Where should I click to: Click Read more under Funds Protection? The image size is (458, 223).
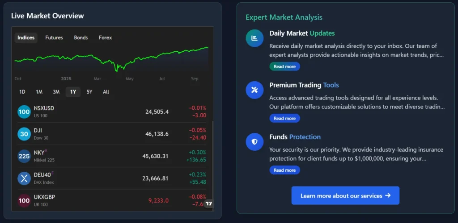point(284,170)
